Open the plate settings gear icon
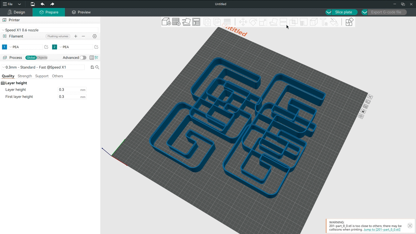 click(361, 116)
